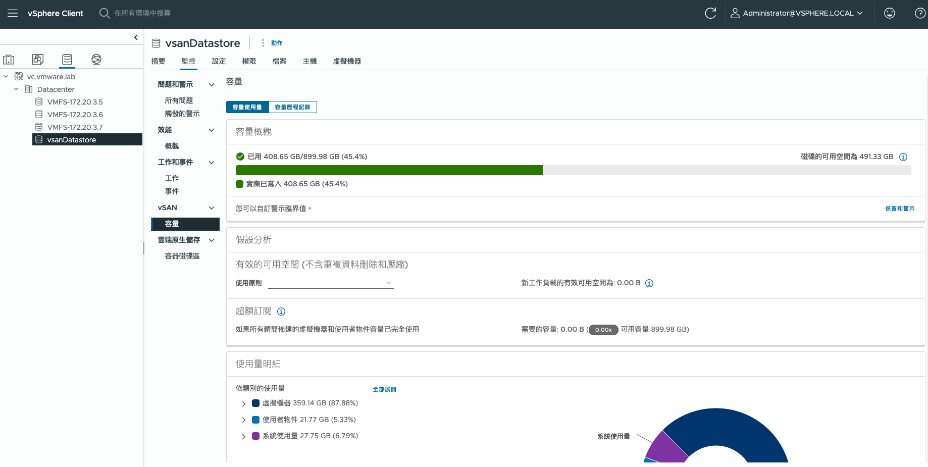
Task: Open the 動作 actions menu
Action: [272, 43]
